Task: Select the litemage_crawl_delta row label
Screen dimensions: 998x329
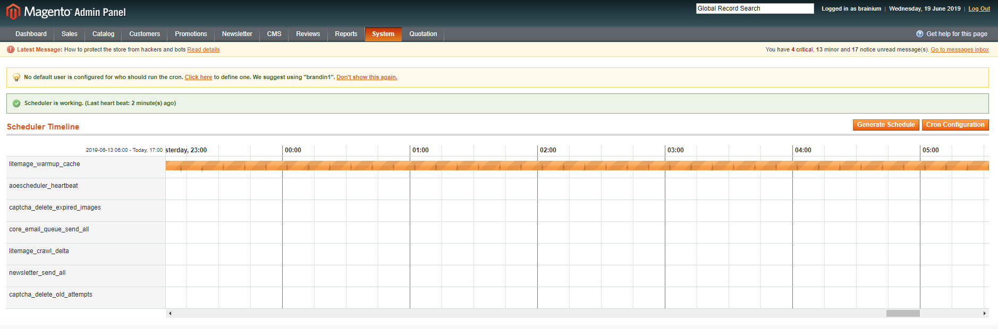Action: click(x=39, y=251)
